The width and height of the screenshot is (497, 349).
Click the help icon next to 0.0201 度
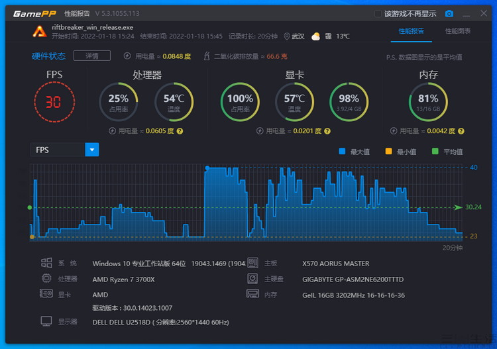[327, 131]
